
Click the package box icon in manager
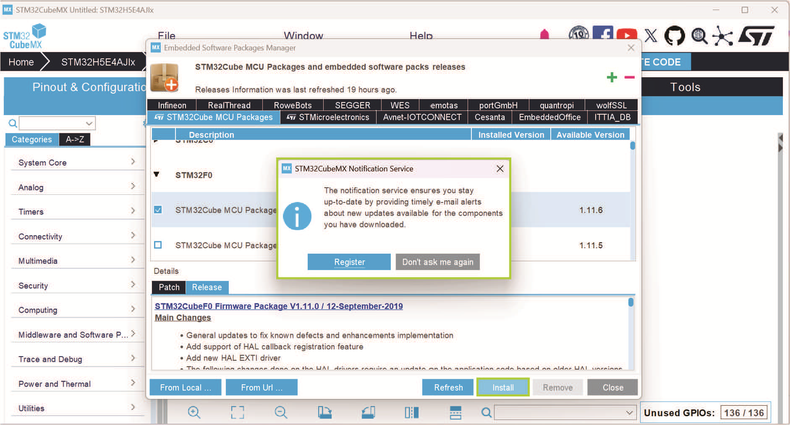click(165, 77)
